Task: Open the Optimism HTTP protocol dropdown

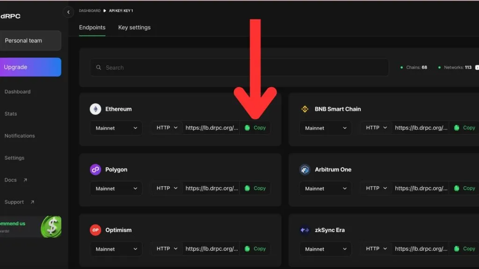Action: (167, 248)
